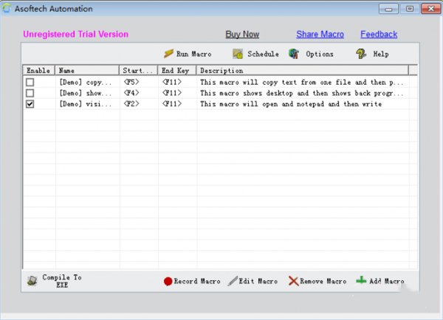Click the Feedback link
Screen dimensions: 443x320
(379, 34)
